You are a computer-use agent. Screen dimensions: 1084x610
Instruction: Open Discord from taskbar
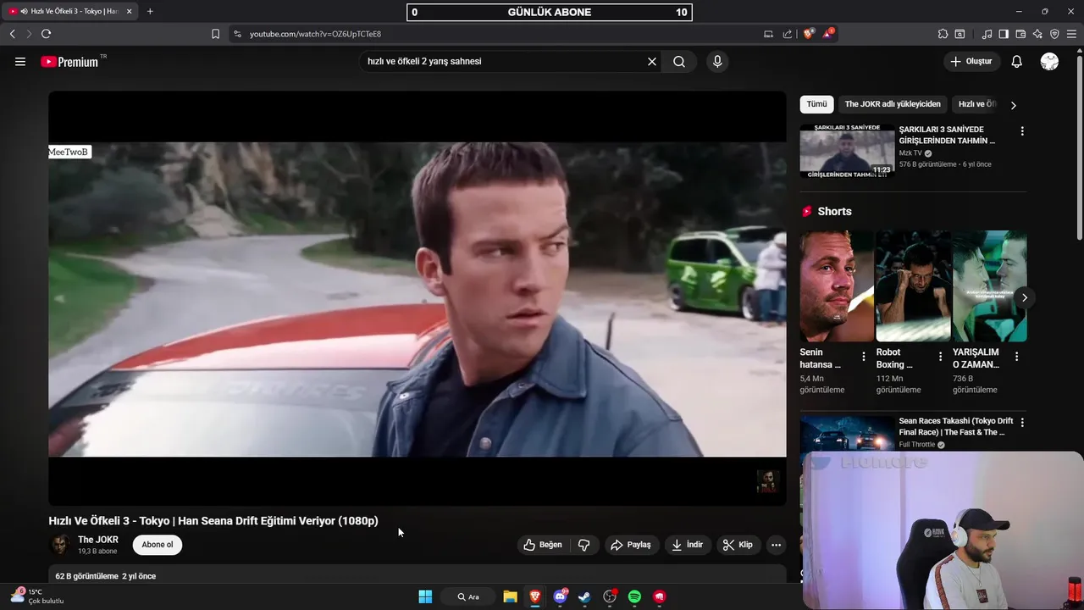tap(560, 596)
